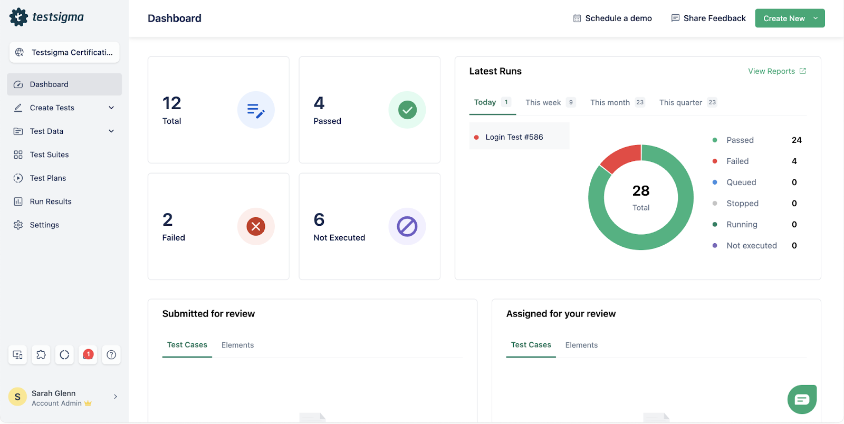Click the Passed legend entry
This screenshot has width=844, height=424.
click(x=756, y=140)
